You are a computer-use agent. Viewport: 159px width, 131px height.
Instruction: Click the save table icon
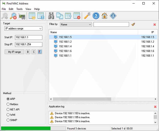(41, 16)
